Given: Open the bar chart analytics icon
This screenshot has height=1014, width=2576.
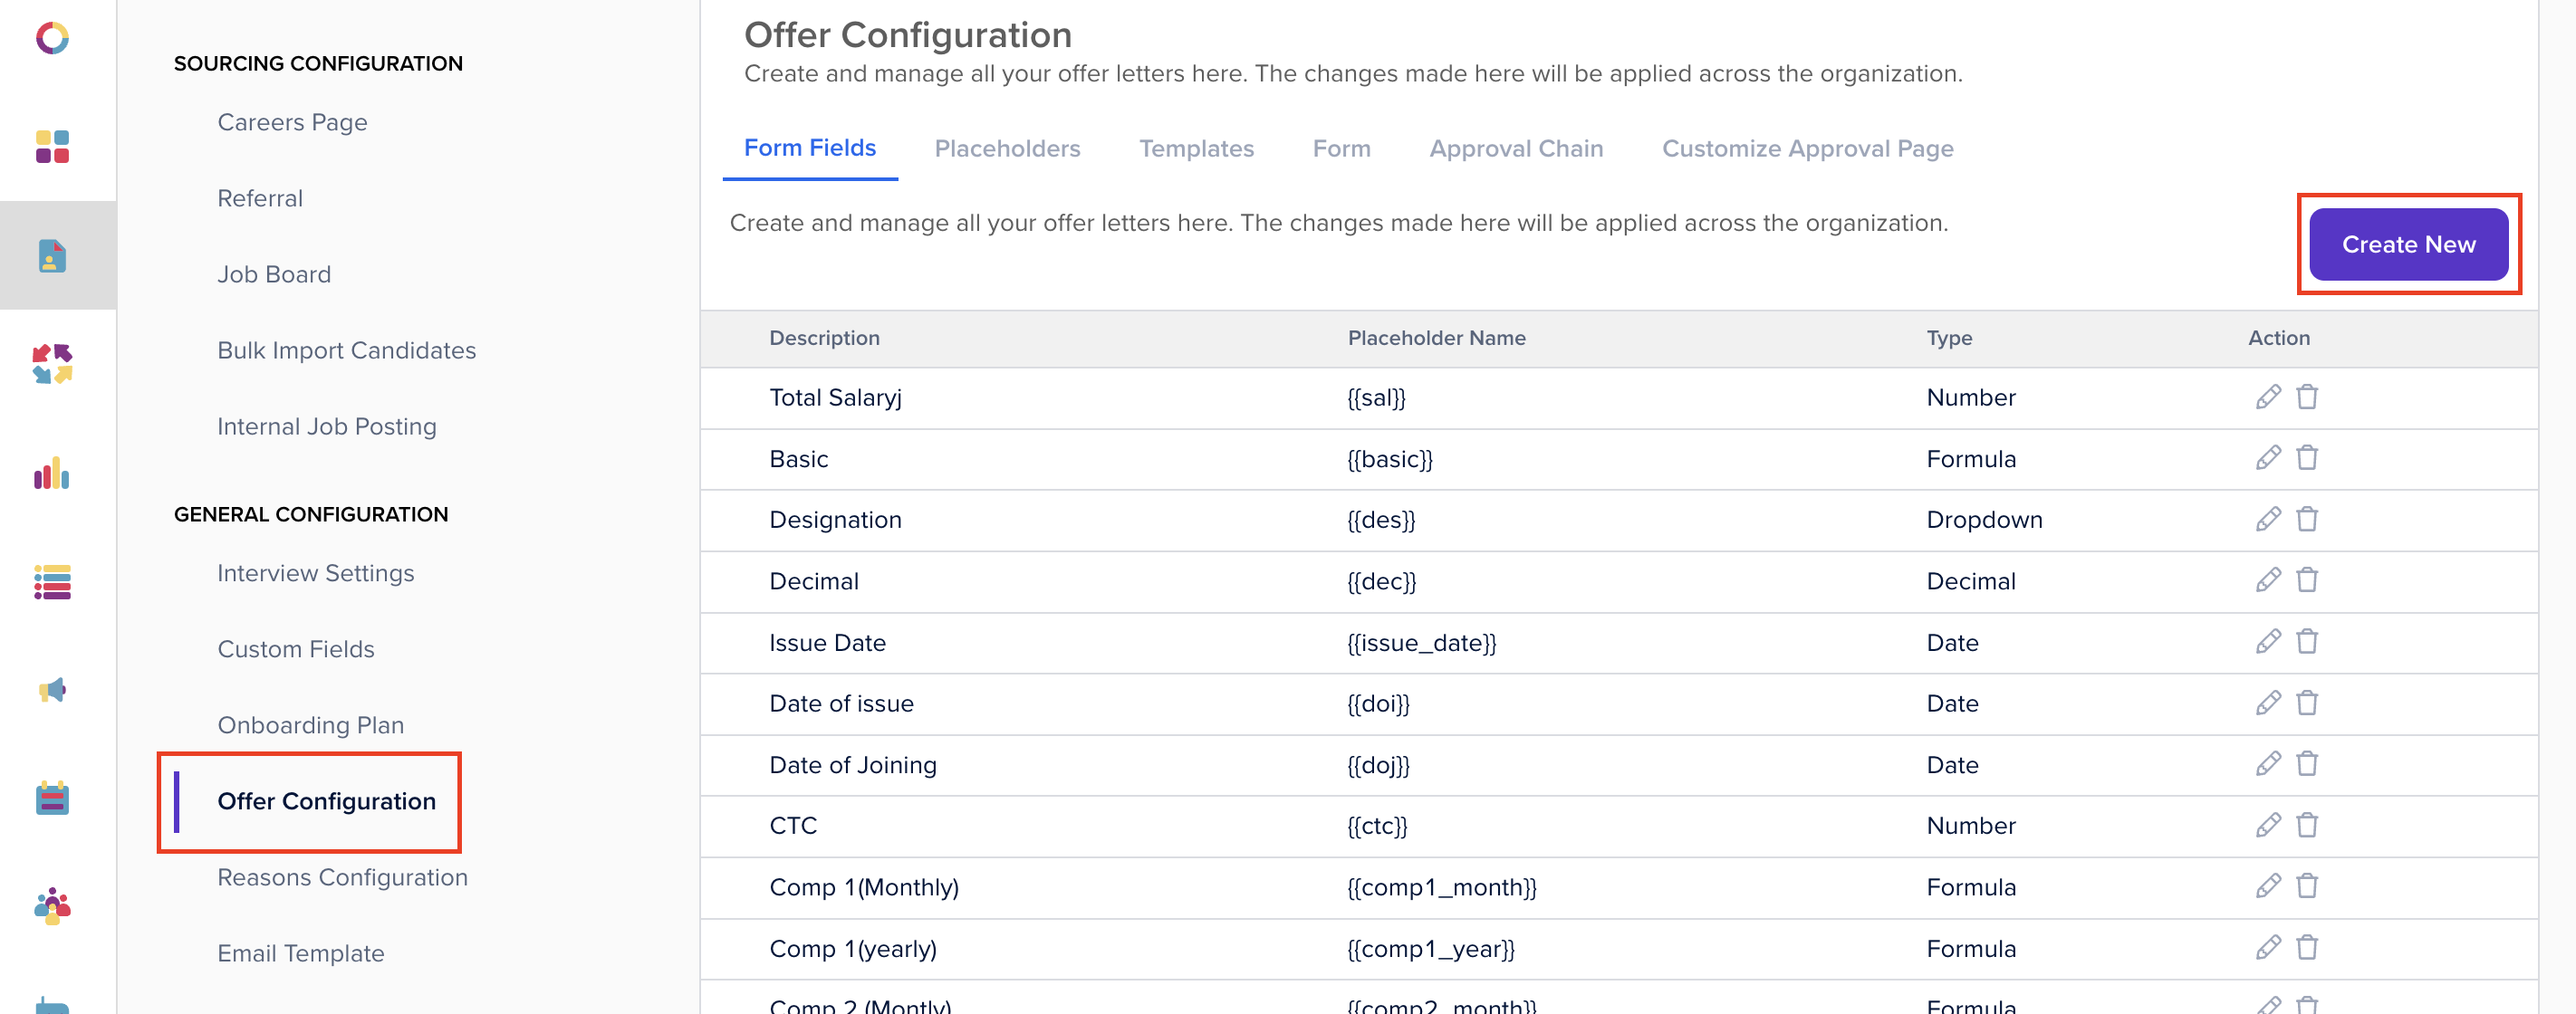Looking at the screenshot, I should coord(52,473).
